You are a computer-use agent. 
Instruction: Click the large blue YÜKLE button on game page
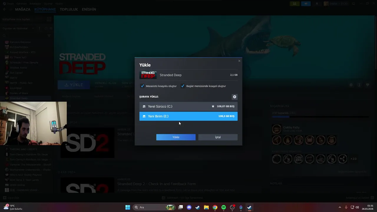point(74,85)
